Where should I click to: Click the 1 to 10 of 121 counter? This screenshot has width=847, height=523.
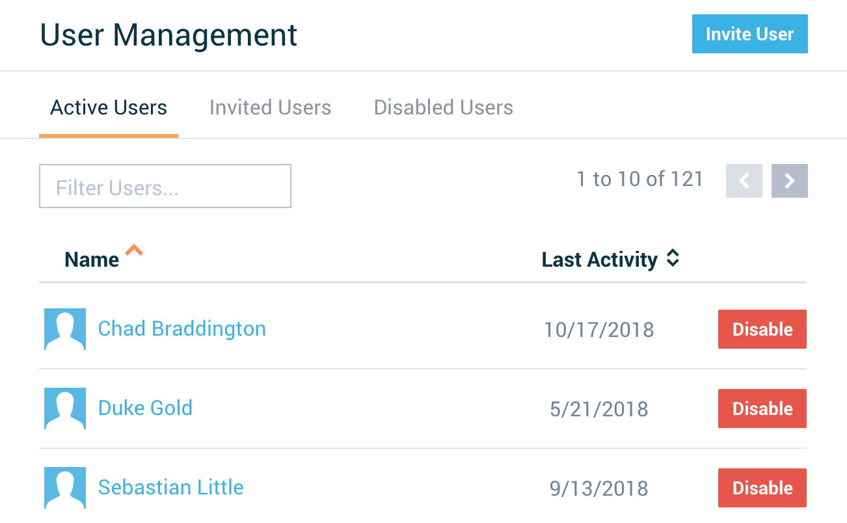click(x=641, y=180)
